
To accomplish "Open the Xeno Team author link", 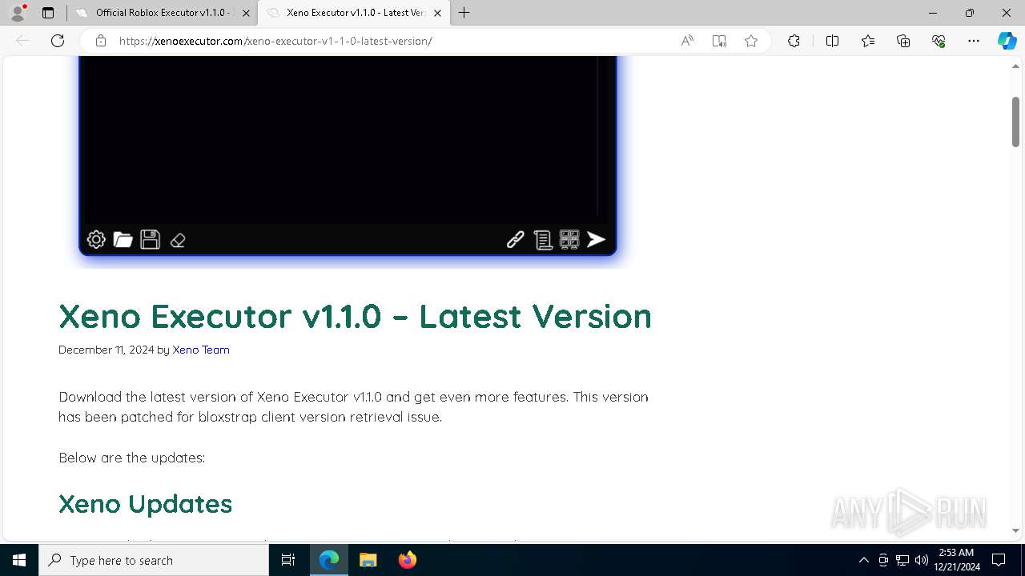I will click(x=201, y=350).
